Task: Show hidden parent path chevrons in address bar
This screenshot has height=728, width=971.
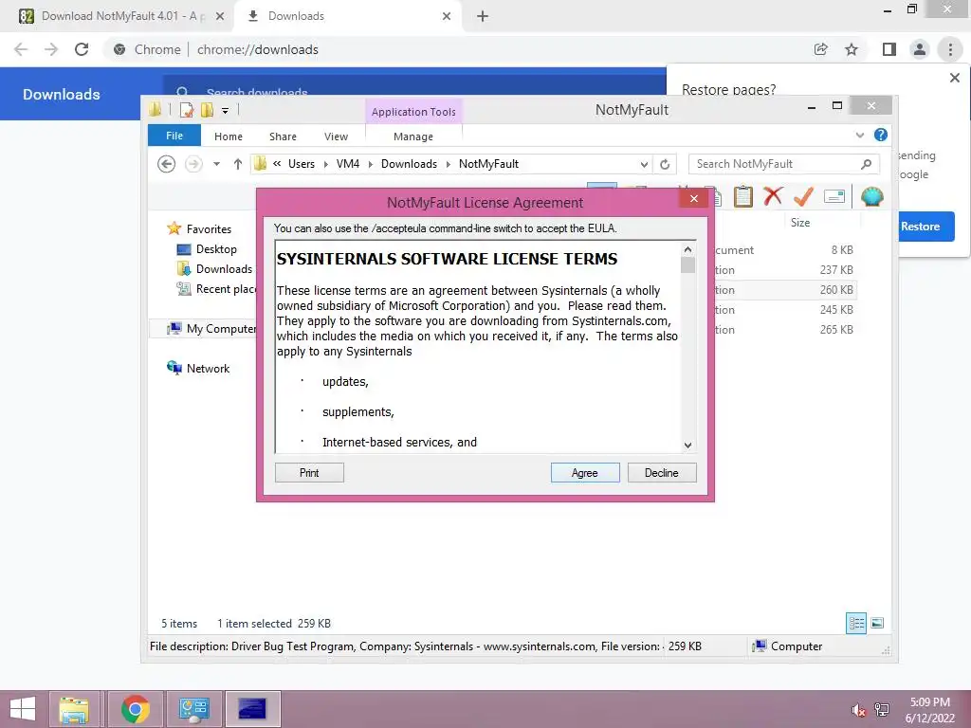Action: [277, 164]
